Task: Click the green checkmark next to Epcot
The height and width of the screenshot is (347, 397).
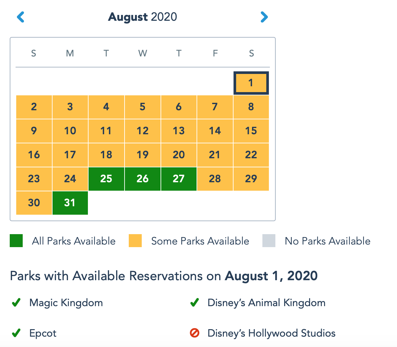Action: (16, 333)
